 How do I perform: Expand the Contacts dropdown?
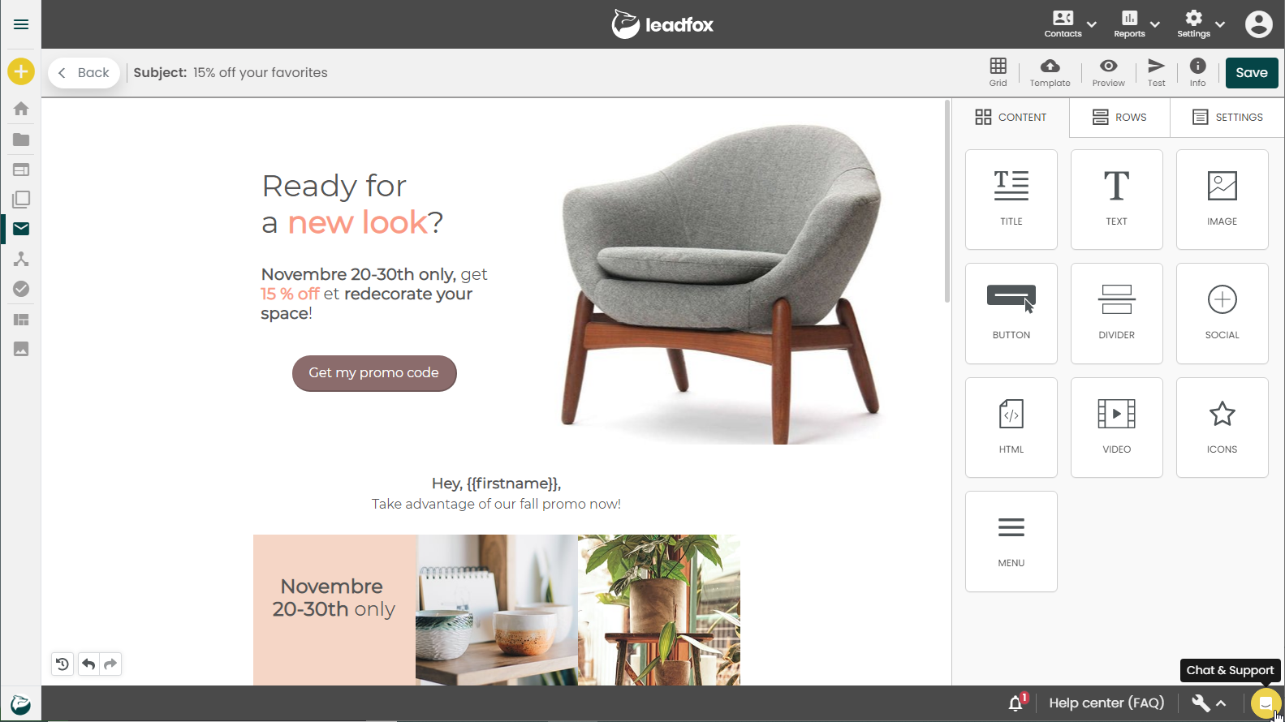click(1092, 24)
